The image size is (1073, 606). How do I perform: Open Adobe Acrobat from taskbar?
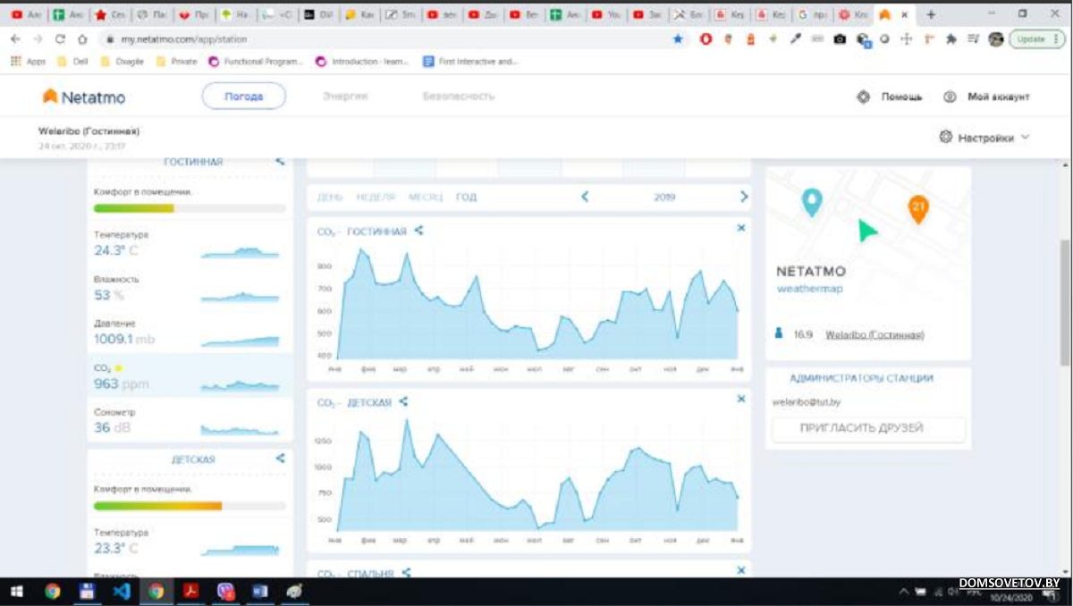(190, 591)
